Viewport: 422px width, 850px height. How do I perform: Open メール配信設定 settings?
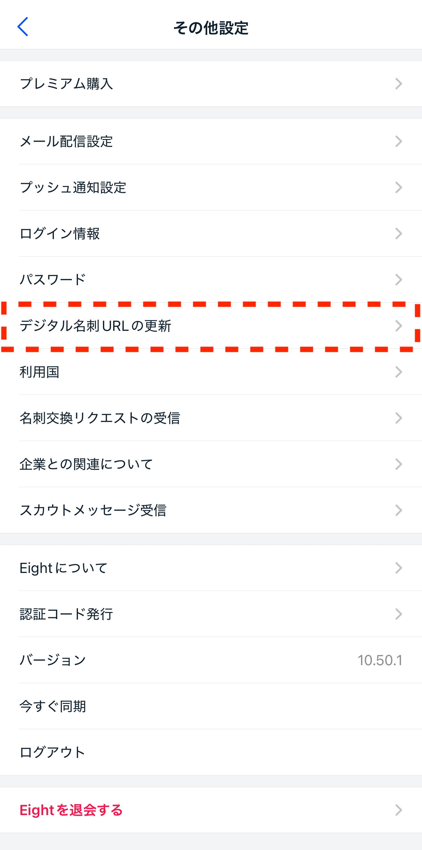(x=66, y=142)
